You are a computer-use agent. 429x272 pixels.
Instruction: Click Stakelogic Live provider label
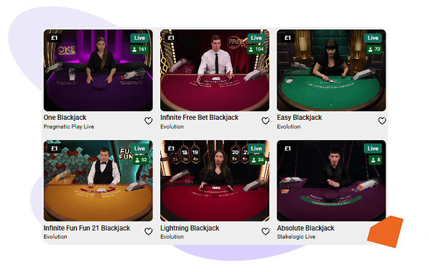[296, 236]
